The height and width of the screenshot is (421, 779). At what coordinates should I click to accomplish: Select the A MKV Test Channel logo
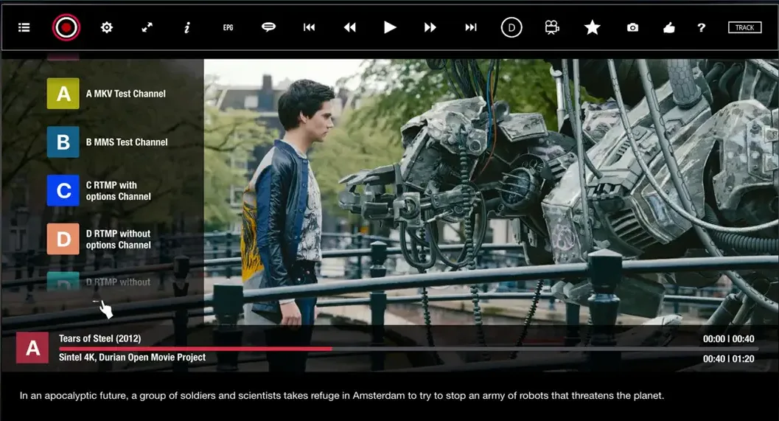[63, 94]
